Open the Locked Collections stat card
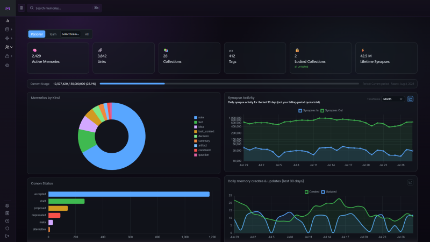This screenshot has height=242, width=430. click(320, 58)
